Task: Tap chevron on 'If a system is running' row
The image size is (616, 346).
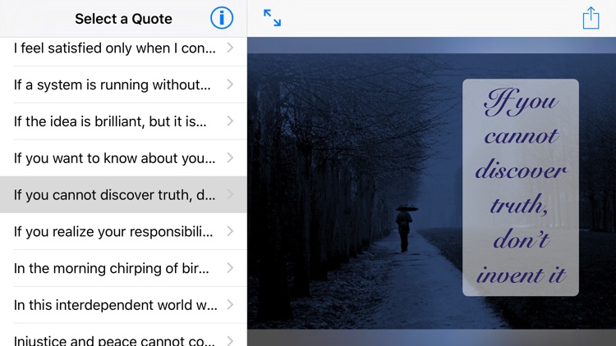Action: click(x=230, y=84)
